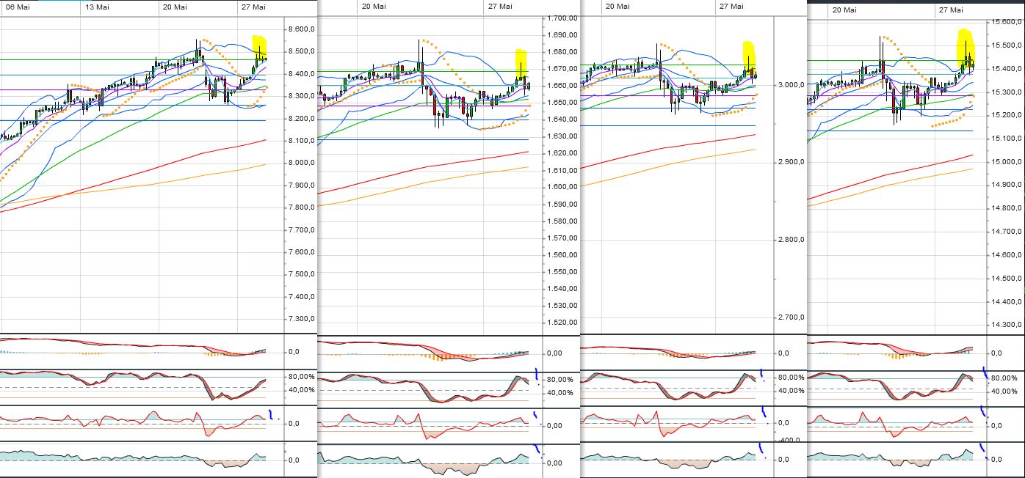Select the 14.900,0 axis value
This screenshot has height=478, width=1025.
[1007, 185]
